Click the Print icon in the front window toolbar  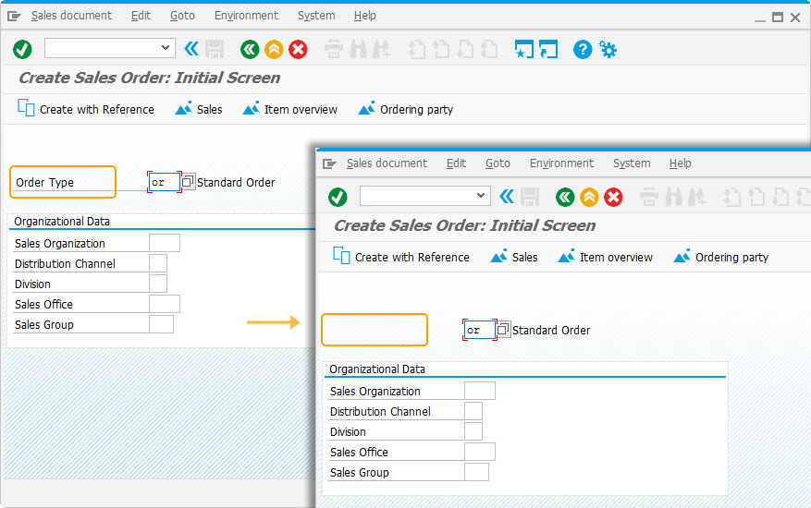(x=649, y=197)
